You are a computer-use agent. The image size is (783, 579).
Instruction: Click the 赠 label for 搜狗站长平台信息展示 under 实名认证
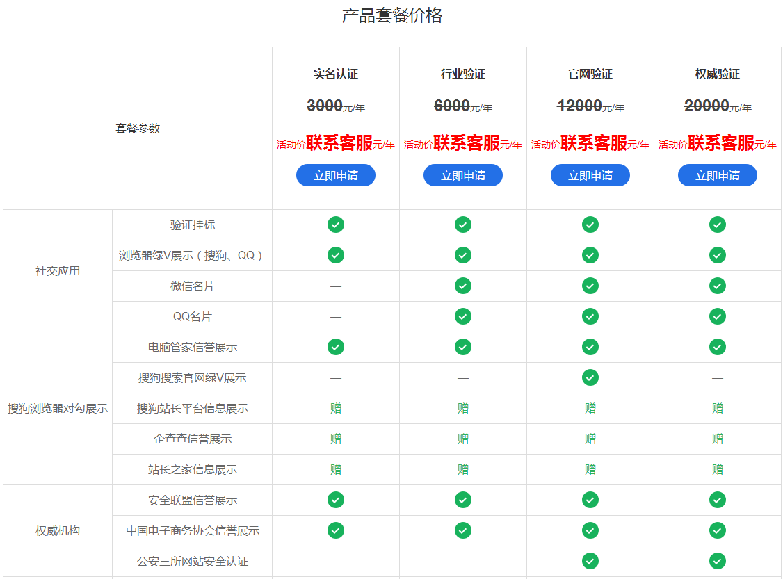click(x=335, y=408)
